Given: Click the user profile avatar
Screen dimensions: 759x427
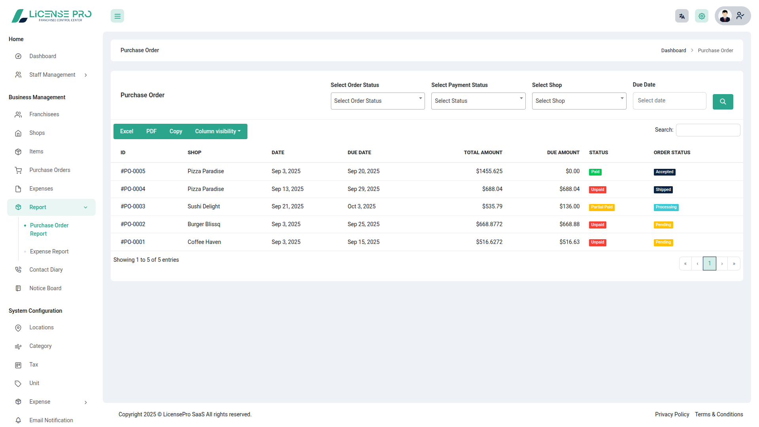Looking at the screenshot, I should 725,16.
